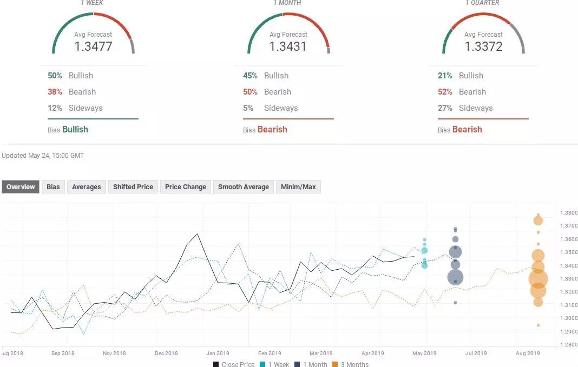Click the small orange dot near 1.2900
Viewport: 578px width, 367px height.
click(x=538, y=325)
